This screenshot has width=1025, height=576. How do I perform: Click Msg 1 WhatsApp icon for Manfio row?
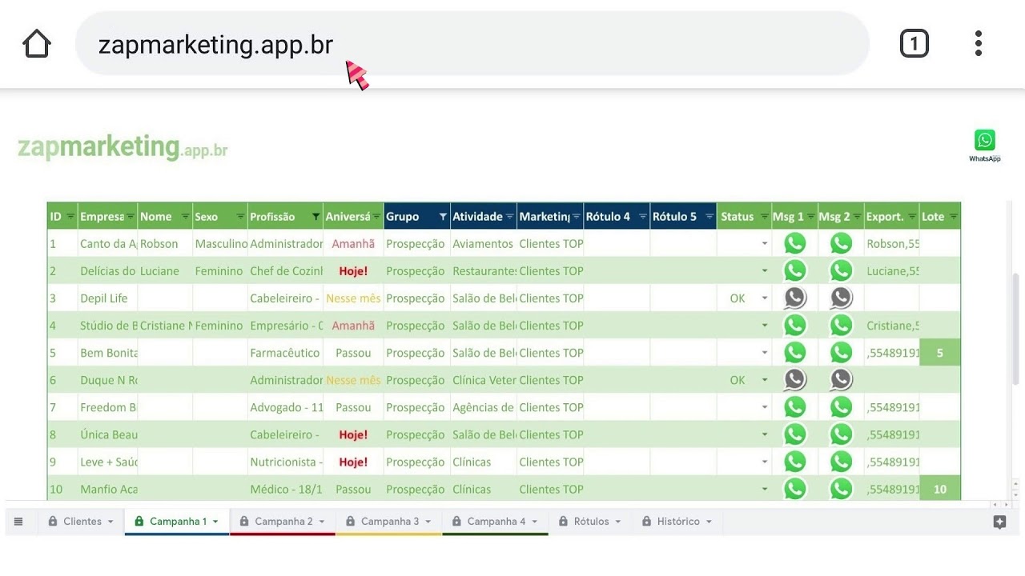[x=794, y=488]
